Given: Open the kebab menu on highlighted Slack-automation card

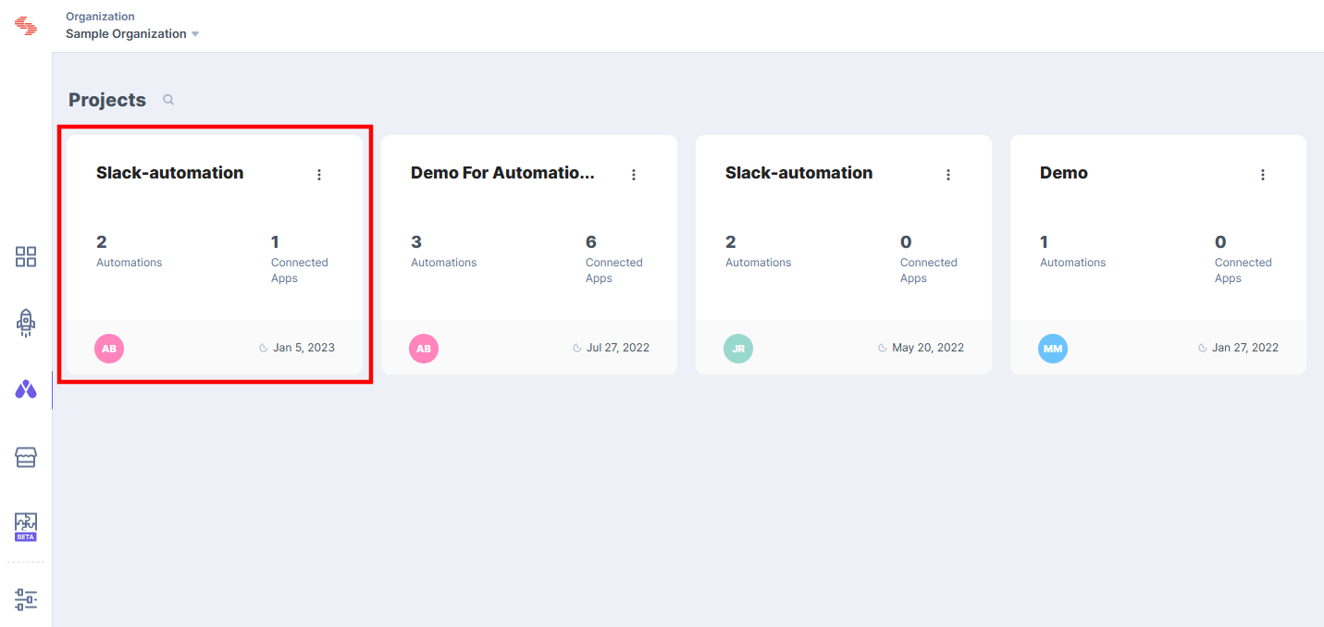Looking at the screenshot, I should [x=318, y=173].
